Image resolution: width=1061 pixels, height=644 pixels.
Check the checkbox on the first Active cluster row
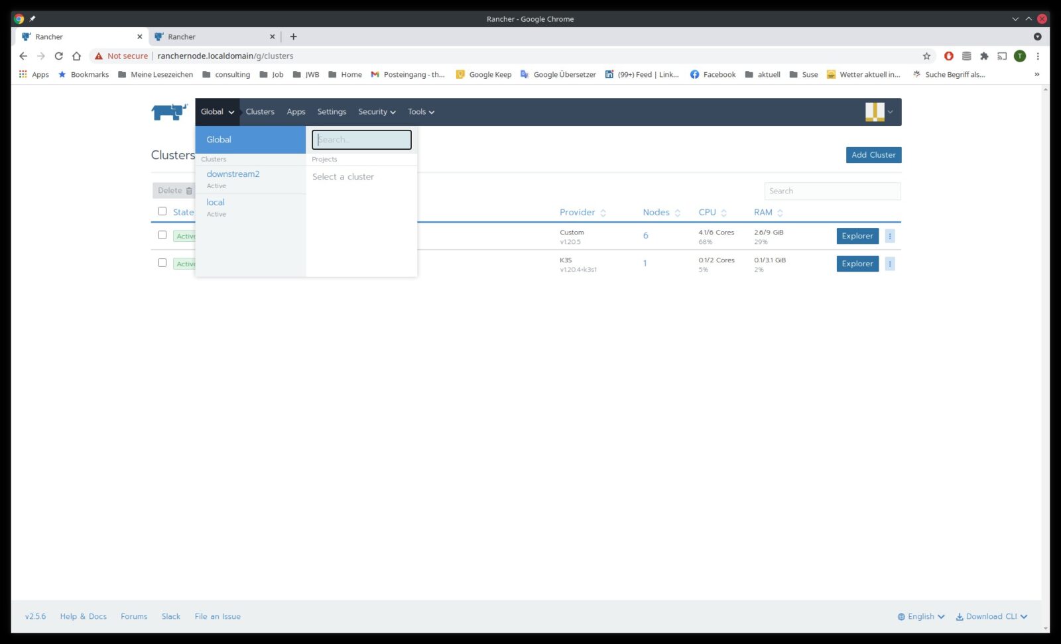(162, 235)
